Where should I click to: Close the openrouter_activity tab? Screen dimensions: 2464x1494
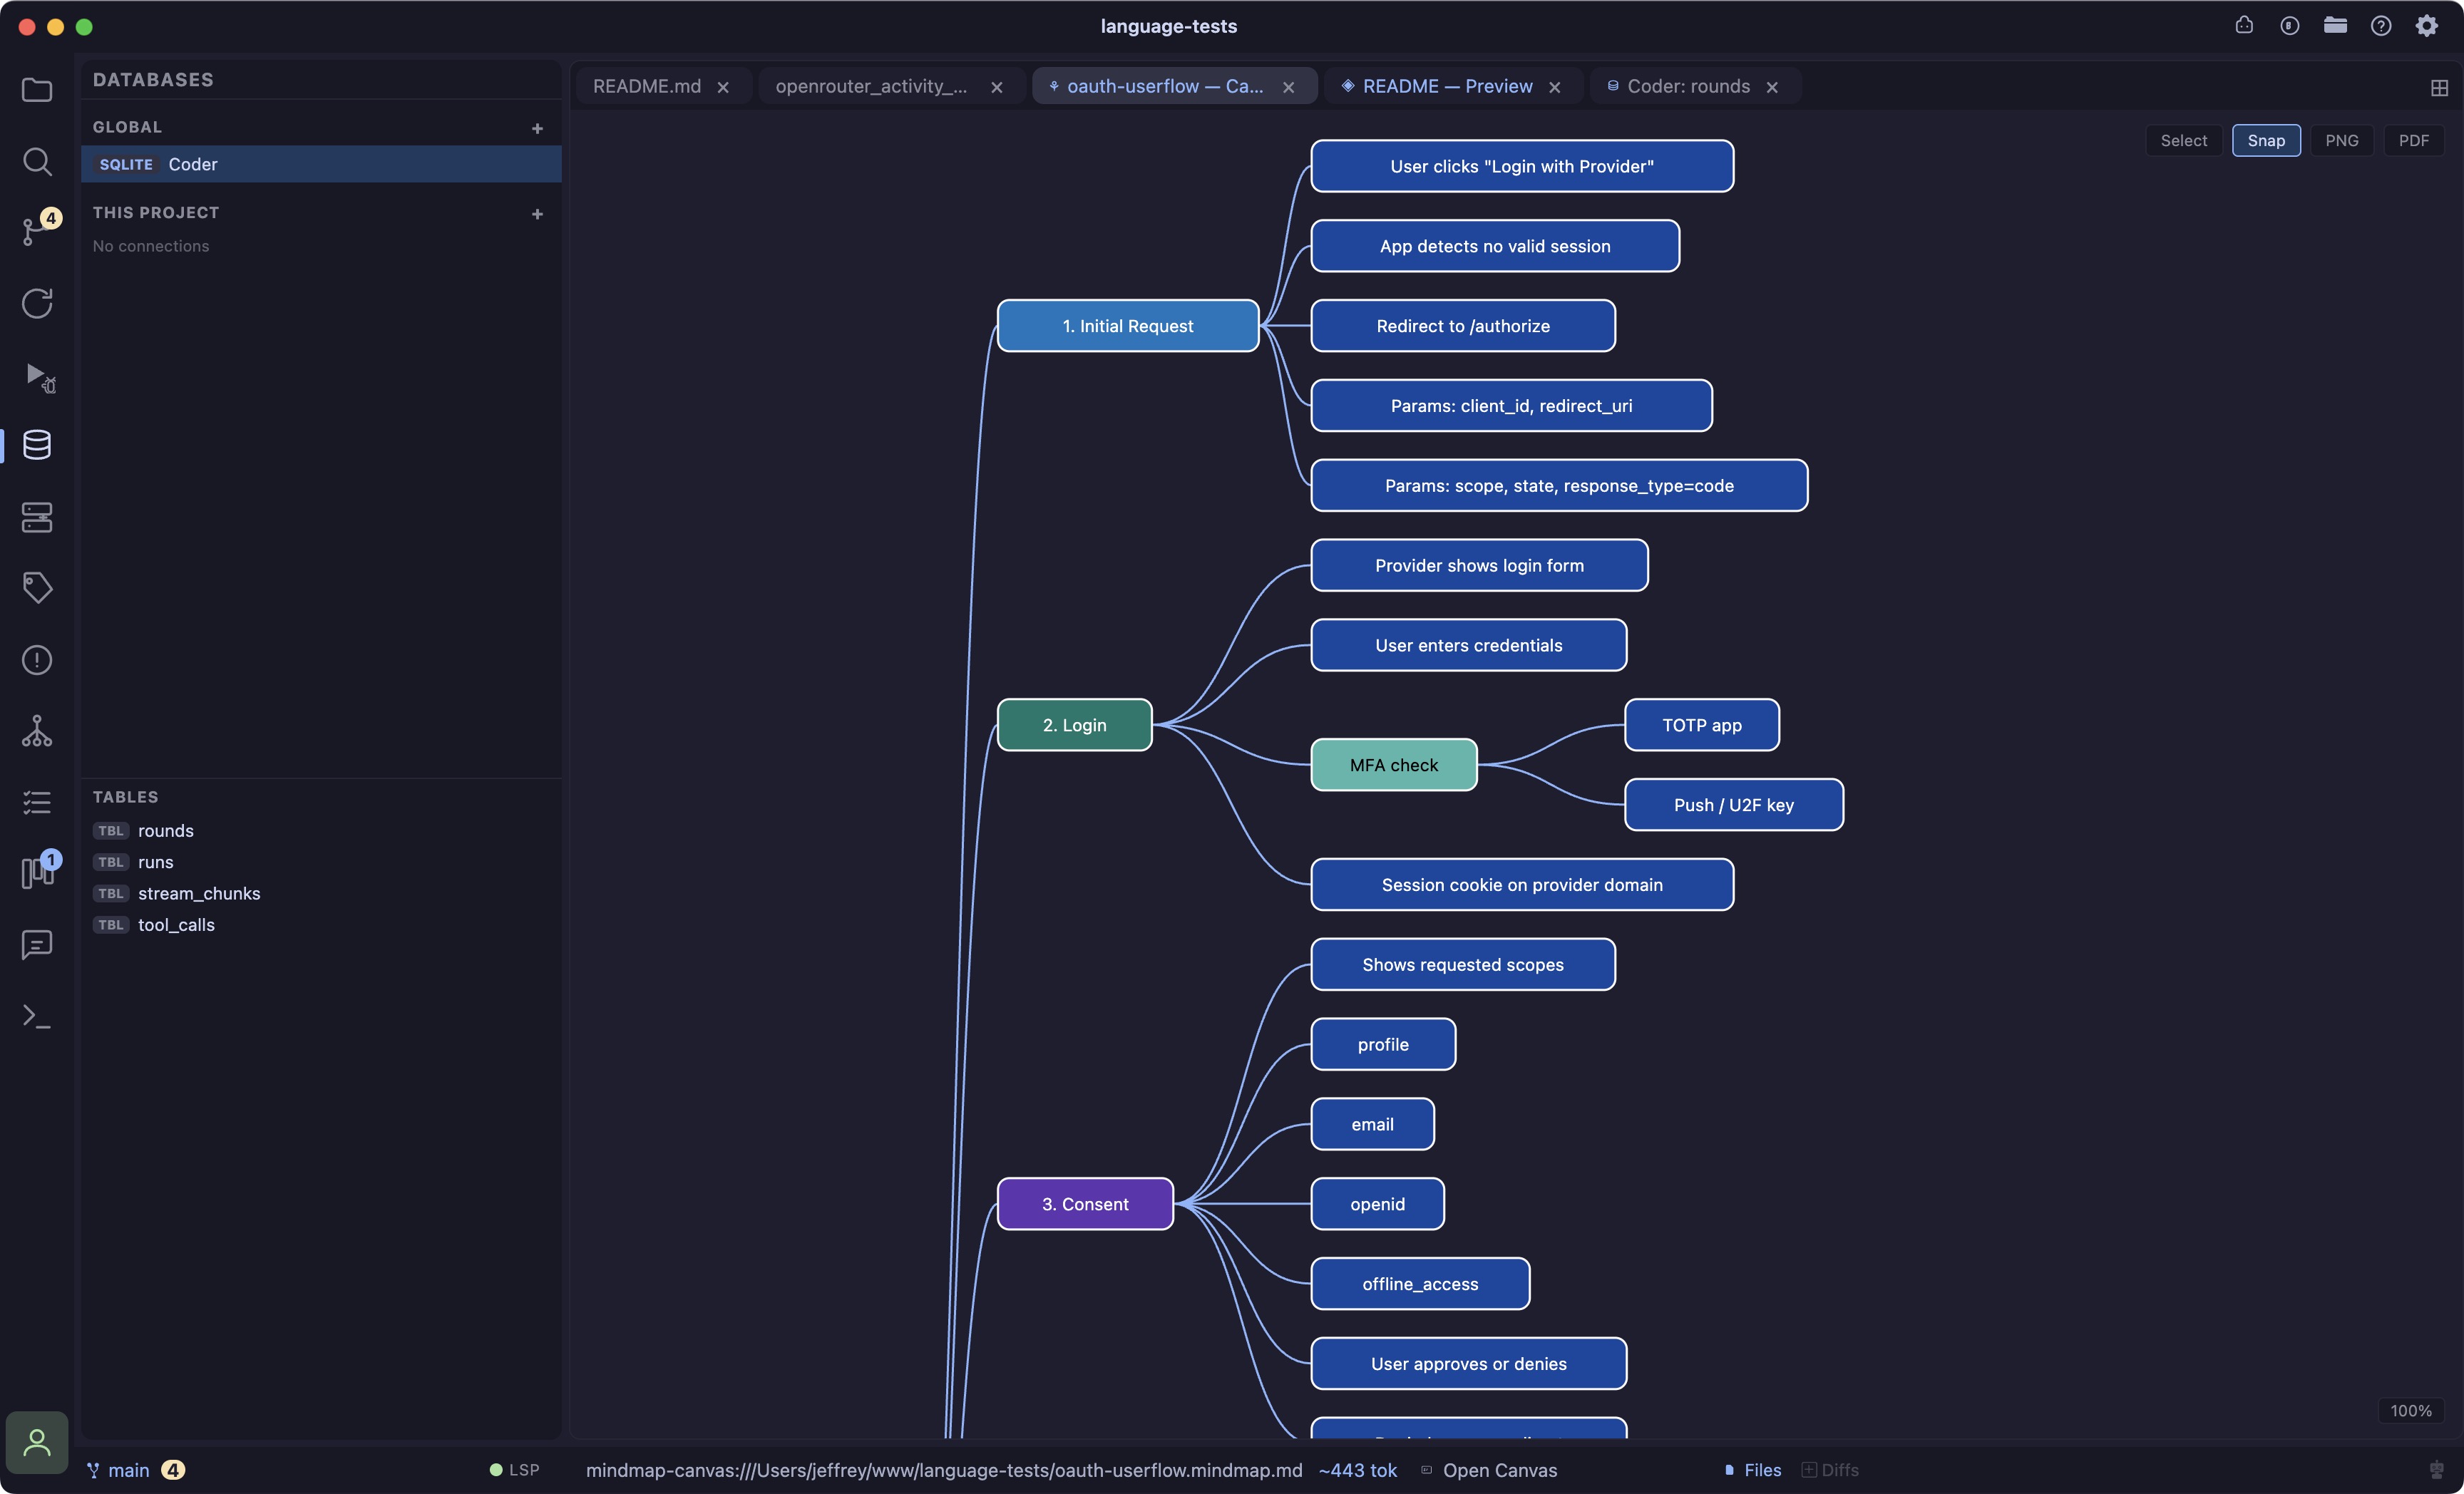996,87
